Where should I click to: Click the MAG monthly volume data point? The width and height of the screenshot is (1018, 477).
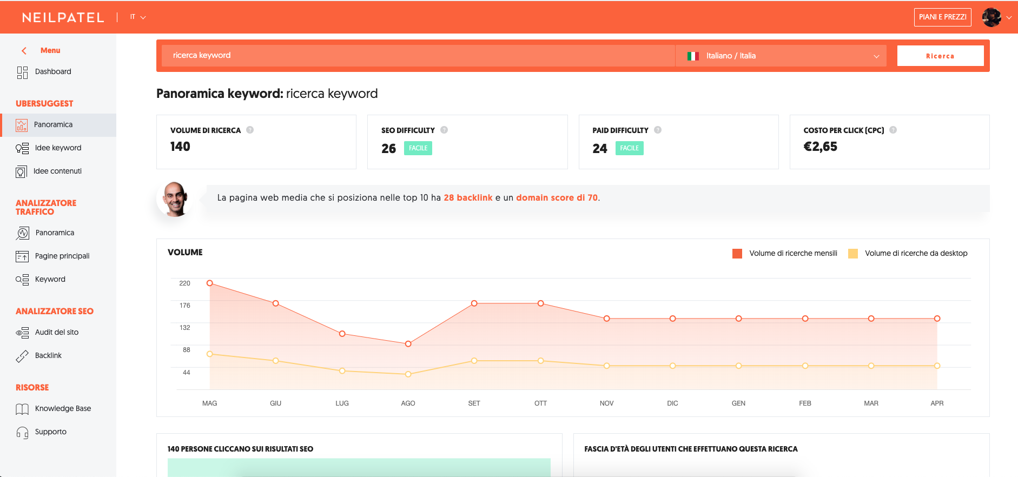click(210, 283)
